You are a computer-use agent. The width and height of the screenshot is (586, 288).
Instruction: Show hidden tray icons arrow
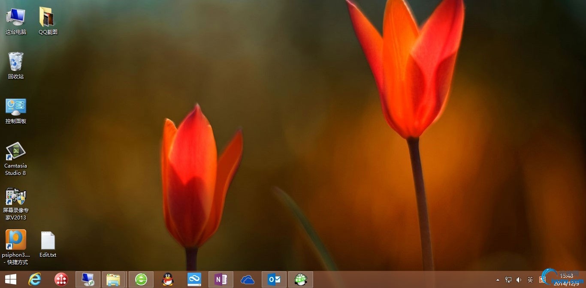point(498,280)
